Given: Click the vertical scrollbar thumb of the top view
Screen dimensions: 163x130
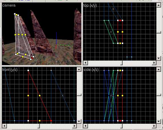Looking at the screenshot, I should [x=159, y=32].
